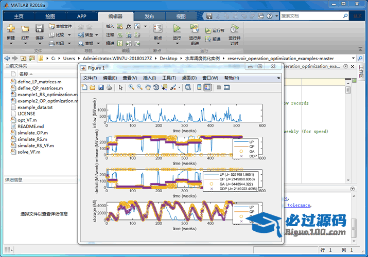This screenshot has width=368, height=257.
Task: Toggle Hide Plot Tools button in Figure
Action: [219, 87]
